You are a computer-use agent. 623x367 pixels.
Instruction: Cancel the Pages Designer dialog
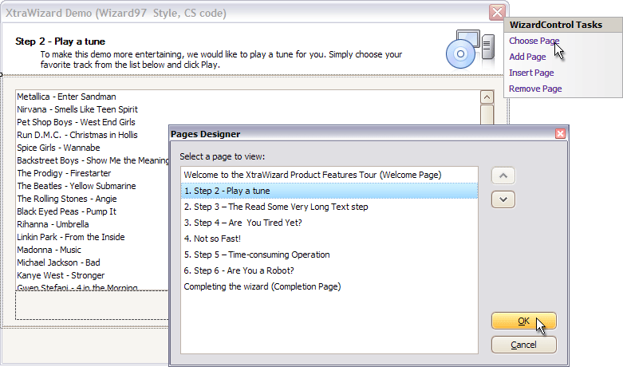click(x=523, y=345)
